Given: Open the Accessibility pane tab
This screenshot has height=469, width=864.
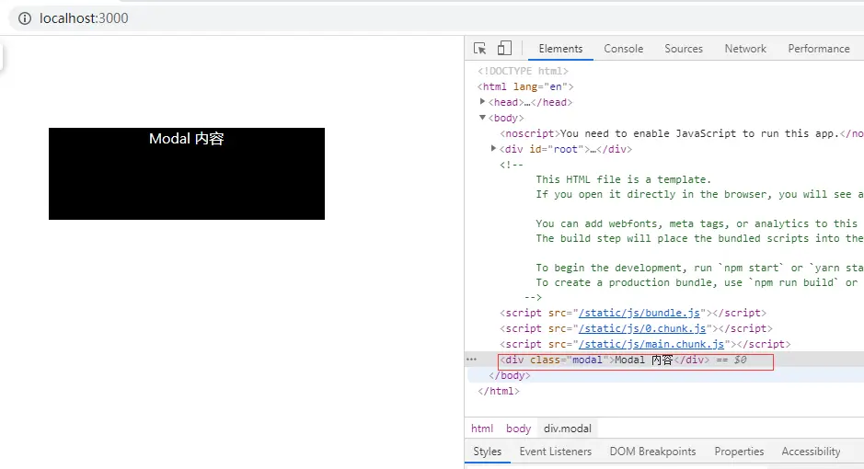Looking at the screenshot, I should click(811, 452).
